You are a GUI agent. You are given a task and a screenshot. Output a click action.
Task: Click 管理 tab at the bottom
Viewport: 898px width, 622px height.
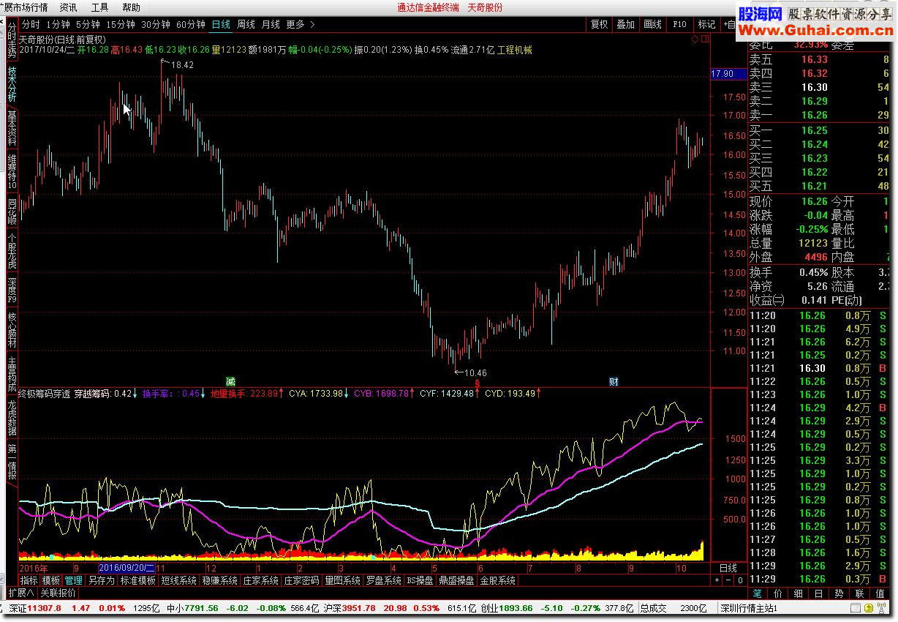coord(74,580)
